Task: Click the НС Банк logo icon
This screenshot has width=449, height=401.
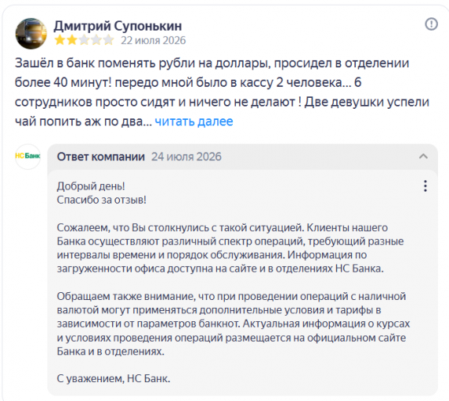Action: coord(27,157)
